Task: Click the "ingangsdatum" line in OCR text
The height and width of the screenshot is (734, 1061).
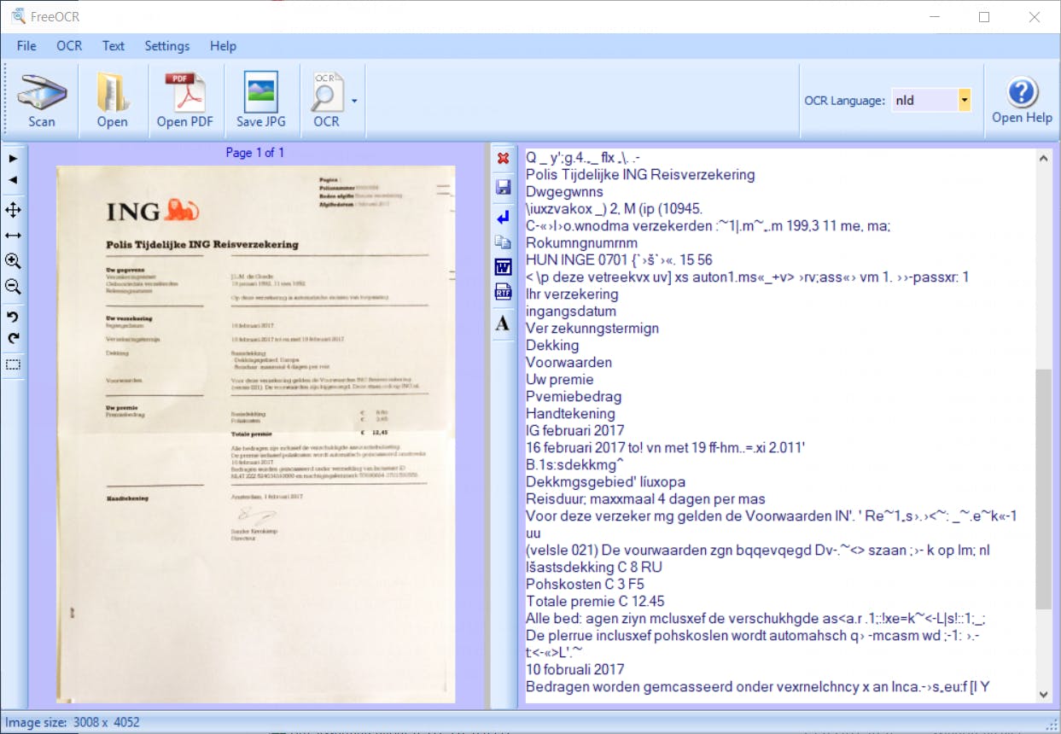Action: [x=572, y=311]
